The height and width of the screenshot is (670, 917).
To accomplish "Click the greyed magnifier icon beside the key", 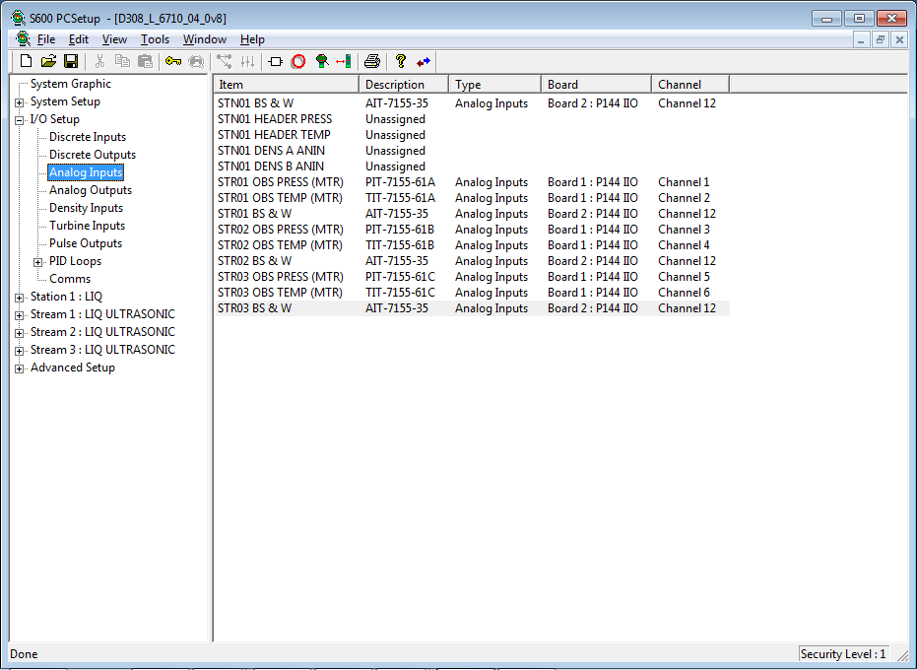I will 197,61.
